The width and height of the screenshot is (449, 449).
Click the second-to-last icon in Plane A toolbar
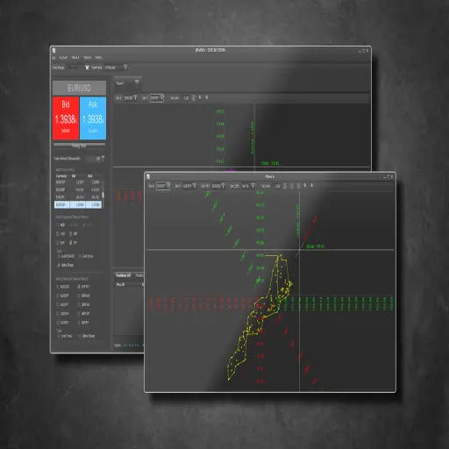click(305, 185)
